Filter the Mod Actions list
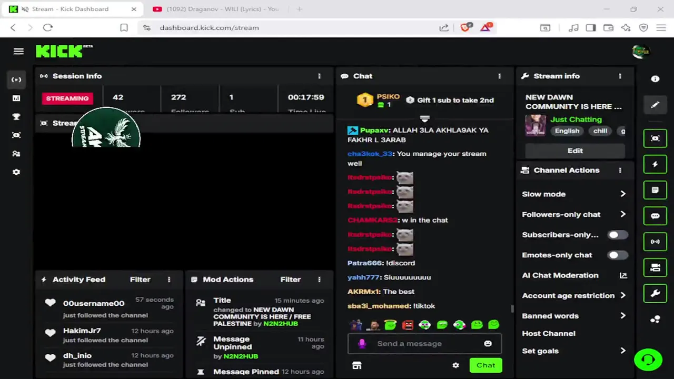This screenshot has height=379, width=674. pyautogui.click(x=290, y=280)
